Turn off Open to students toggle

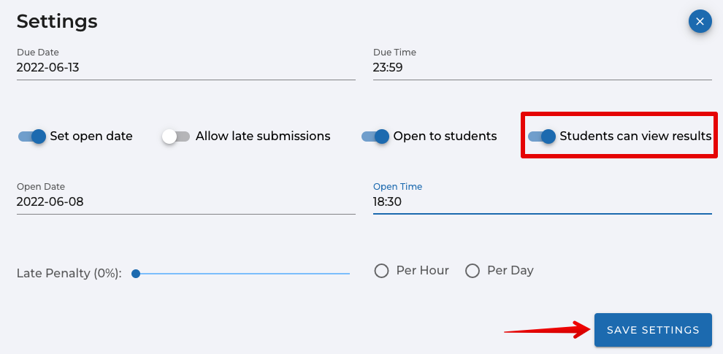375,136
